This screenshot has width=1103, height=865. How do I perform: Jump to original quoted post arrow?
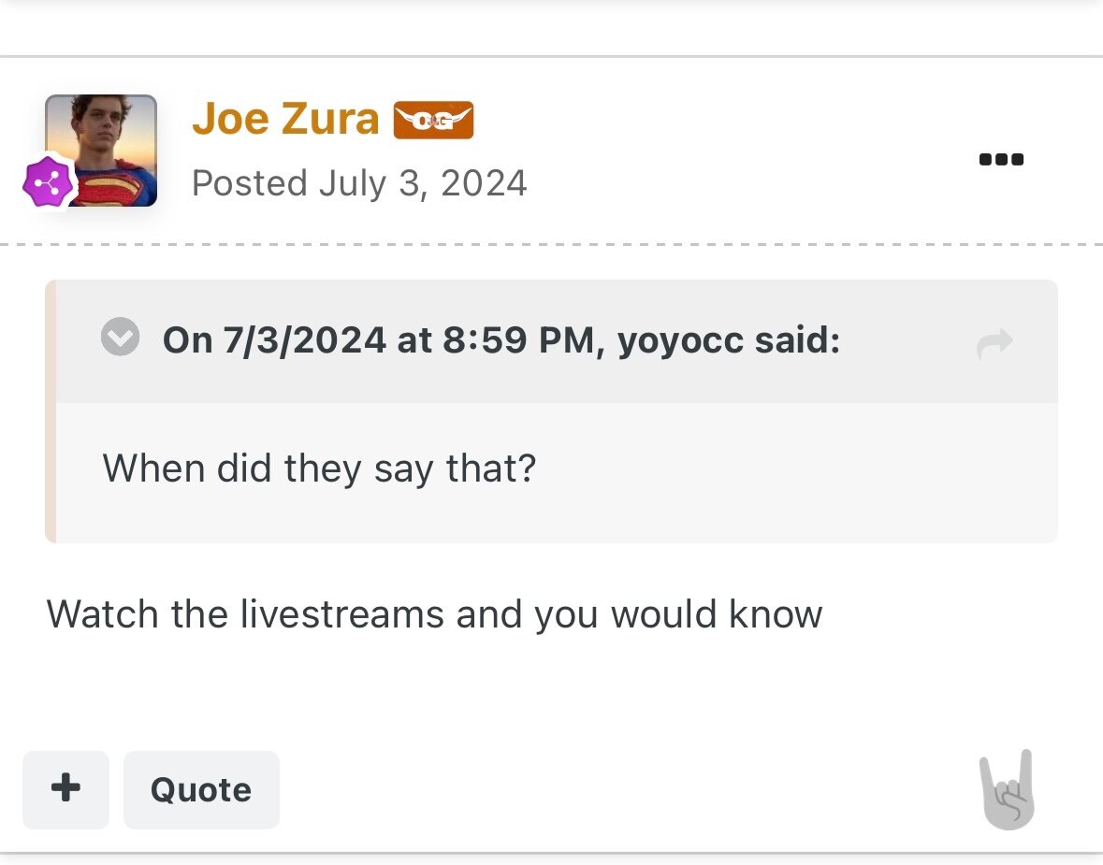[994, 344]
